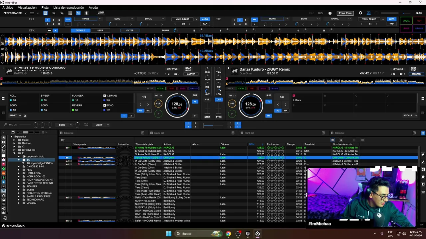Click the deck 2 CUE button
This screenshot has width=426, height=239.
232,104
